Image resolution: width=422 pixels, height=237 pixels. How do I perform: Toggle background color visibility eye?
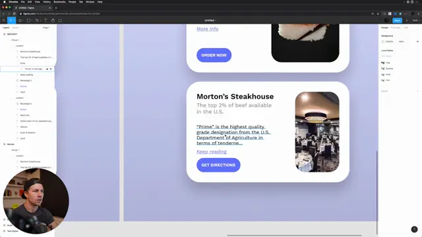tap(417, 41)
